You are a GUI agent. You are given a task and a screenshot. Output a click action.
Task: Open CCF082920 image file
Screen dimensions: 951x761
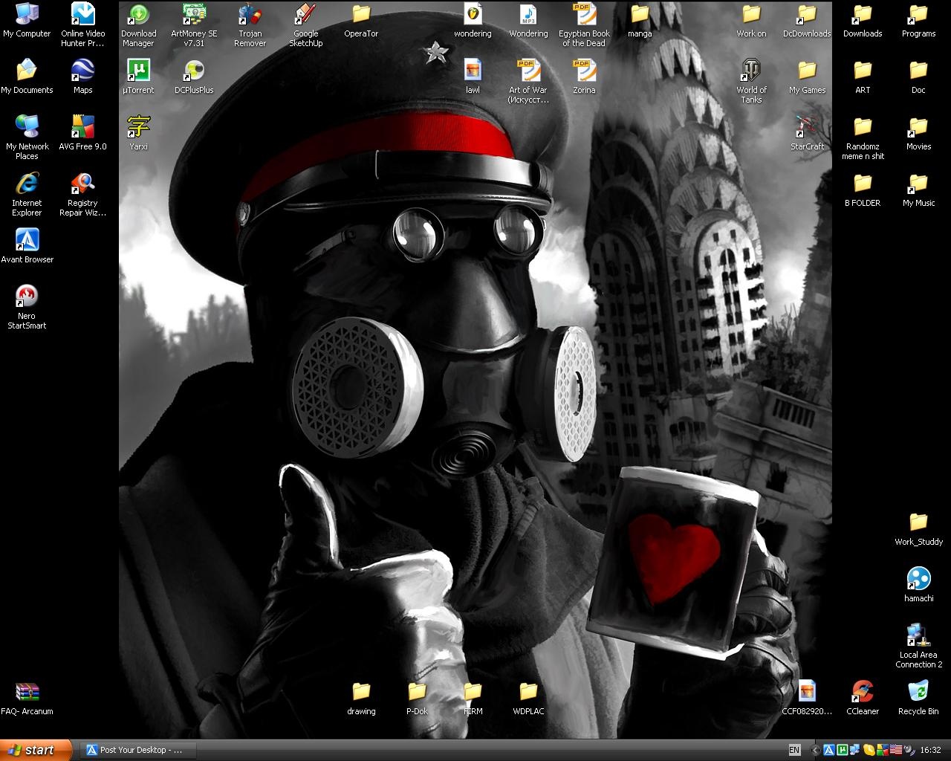[807, 699]
